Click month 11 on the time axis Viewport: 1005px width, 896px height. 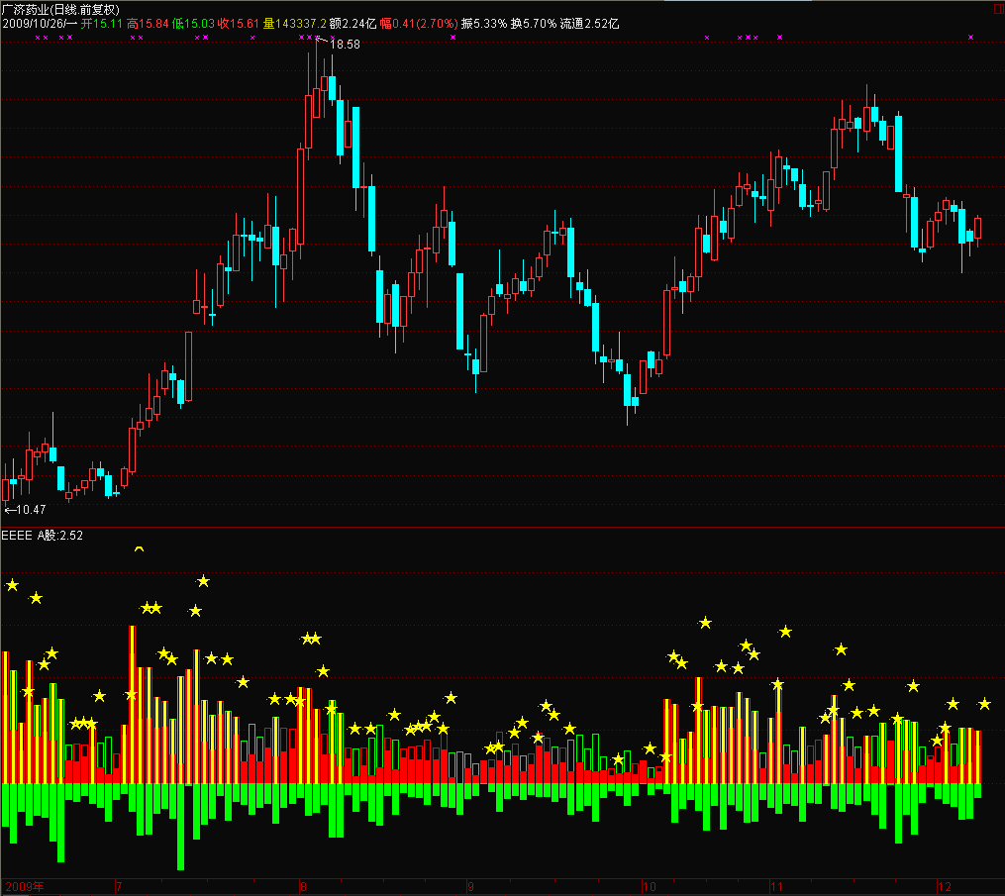coord(777,887)
